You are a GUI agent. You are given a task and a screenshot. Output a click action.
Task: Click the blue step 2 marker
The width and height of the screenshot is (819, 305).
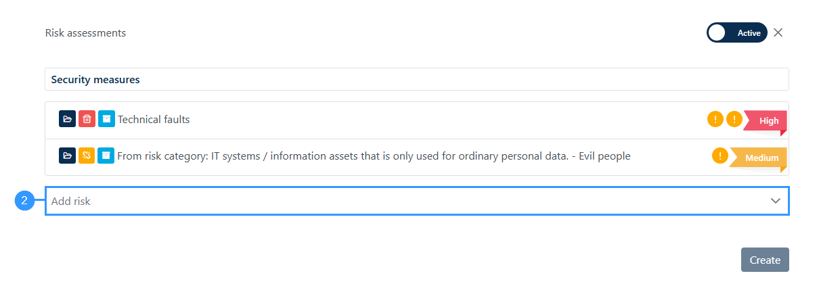click(x=24, y=201)
